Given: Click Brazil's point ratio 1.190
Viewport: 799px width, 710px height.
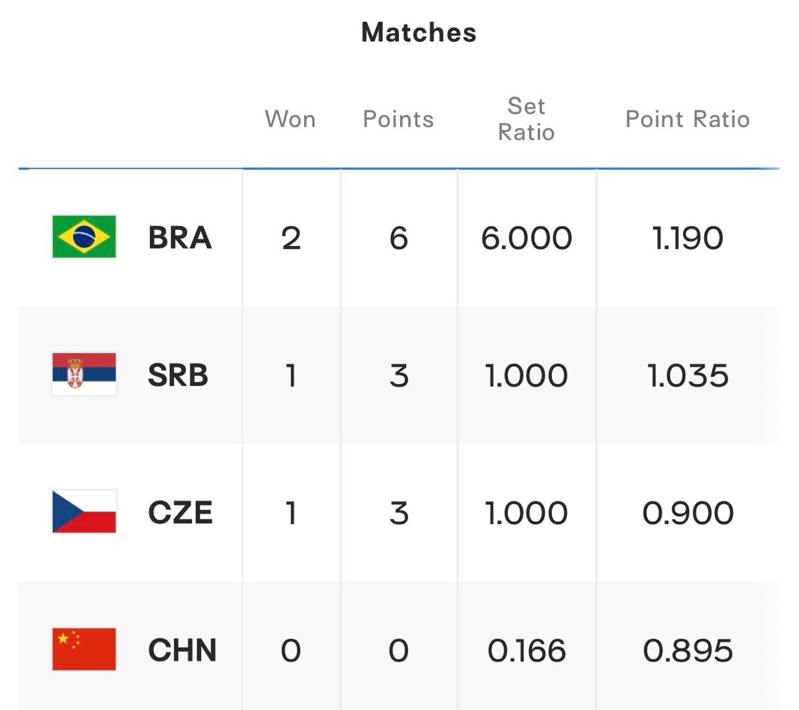Looking at the screenshot, I should (688, 238).
